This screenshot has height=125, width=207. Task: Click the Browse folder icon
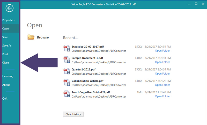pyautogui.click(x=31, y=37)
